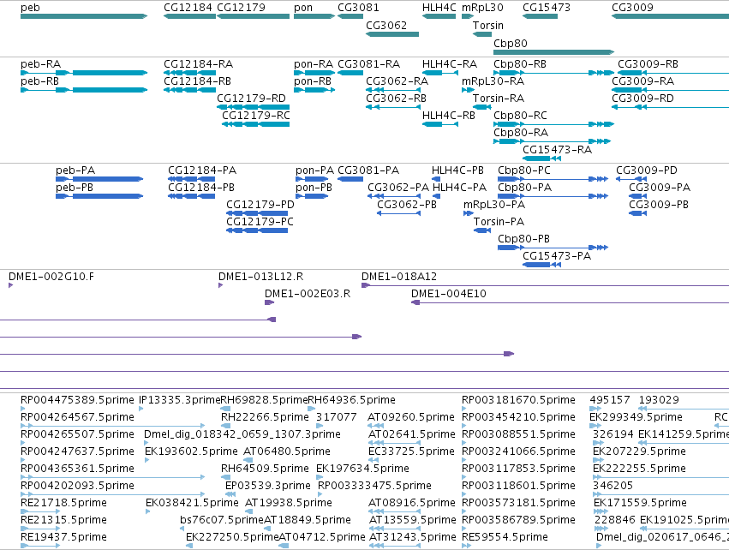729x550 pixels.
Task: Select the CG15473 gene label
Action: point(547,8)
